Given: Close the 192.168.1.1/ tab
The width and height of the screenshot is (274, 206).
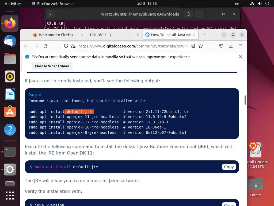Looking at the screenshot, I should pos(138,35).
